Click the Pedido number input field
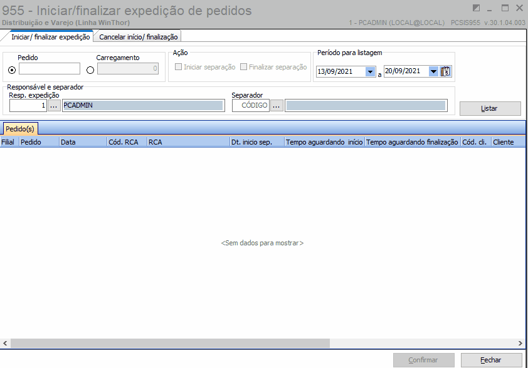Screen dimensions: 528x368 tap(50, 69)
